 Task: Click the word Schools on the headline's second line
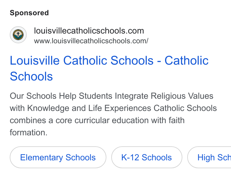pos(31,76)
